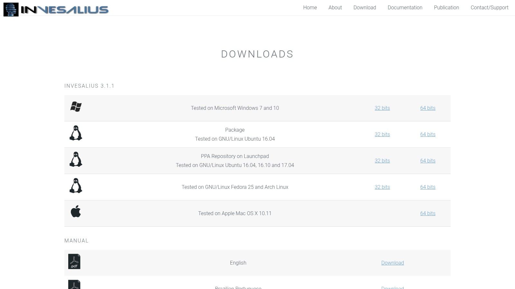The width and height of the screenshot is (515, 289).
Task: Open Contact/Support in the navigation bar
Action: 489,7
